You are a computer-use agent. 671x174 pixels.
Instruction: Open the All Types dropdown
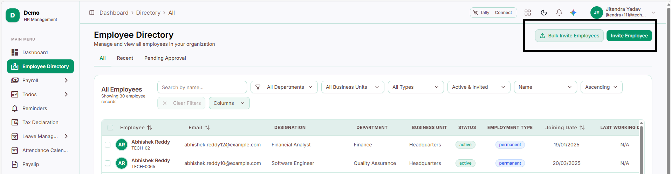[x=416, y=87]
